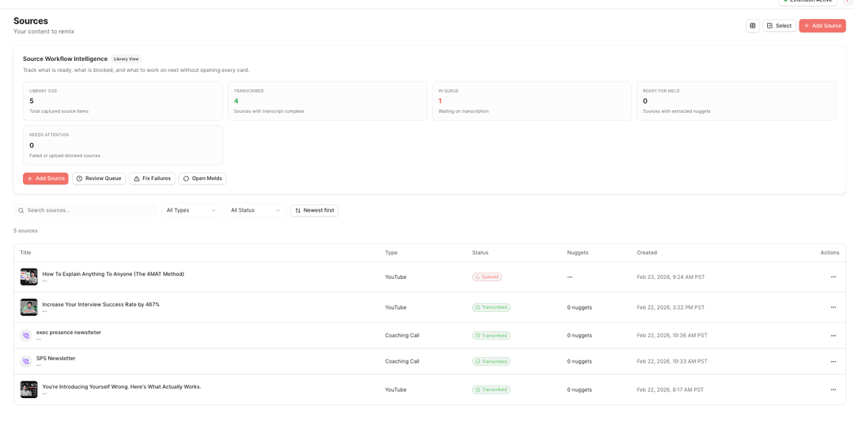Click the Select button in header
Viewport: 854px width, 429px height.
point(779,25)
